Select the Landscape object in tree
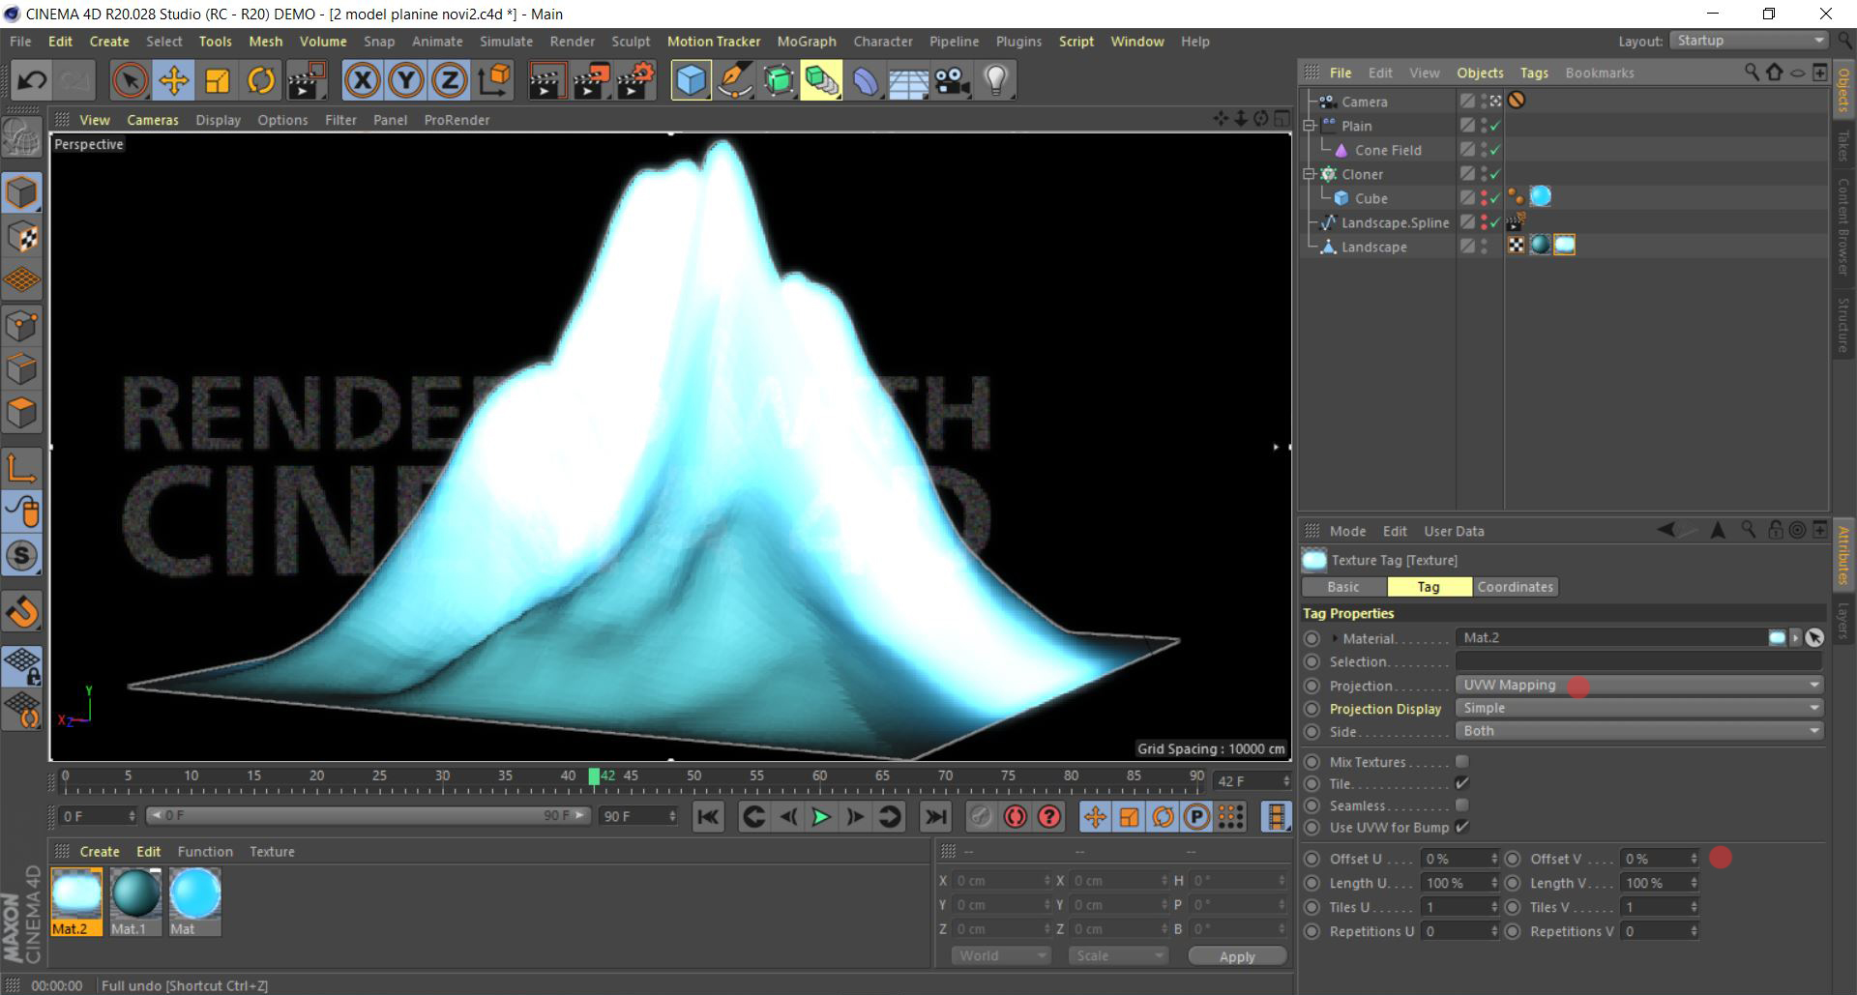Screen dimensions: 1857x995 [x=1373, y=247]
